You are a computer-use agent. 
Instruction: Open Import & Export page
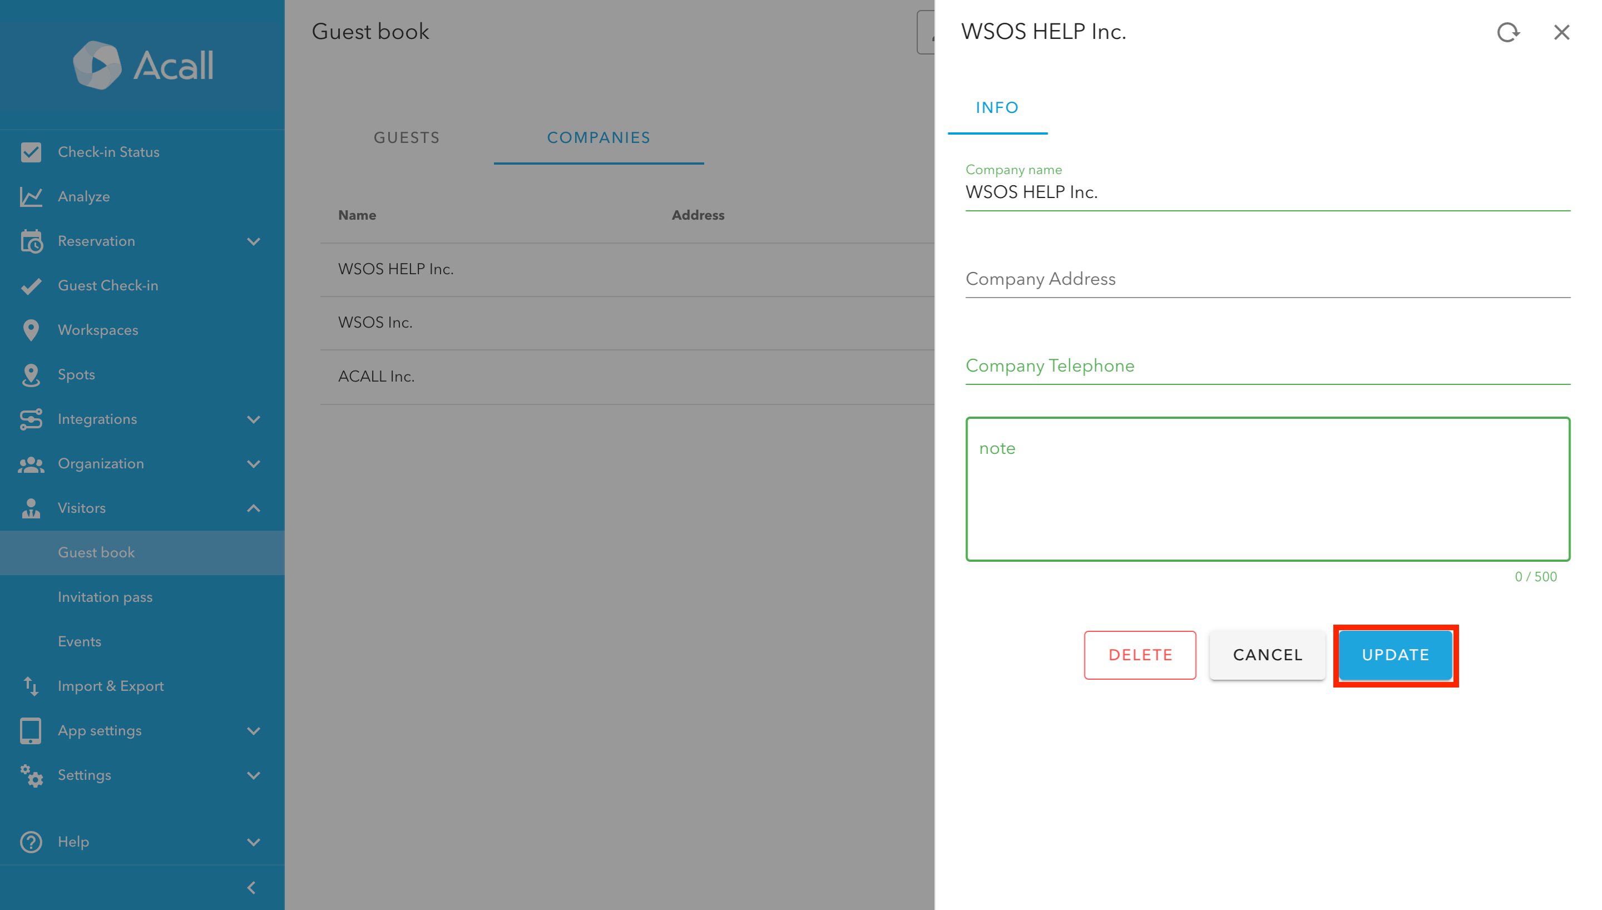[x=142, y=686]
